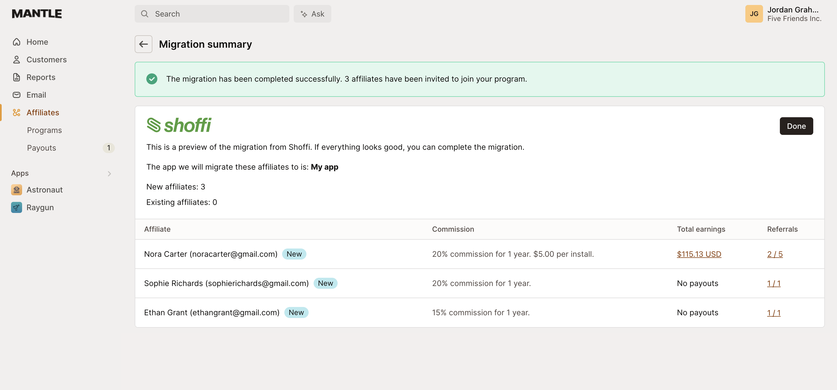The image size is (837, 390).
Task: Click the search magnifier icon
Action: pyautogui.click(x=145, y=14)
